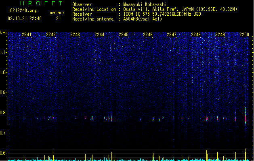
Task: Click time marker 2245
Action: point(124,35)
